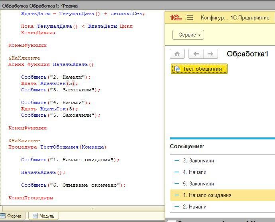Click the Обработка Обработка1: Форма window title
The image size is (275, 222).
coord(40,6)
